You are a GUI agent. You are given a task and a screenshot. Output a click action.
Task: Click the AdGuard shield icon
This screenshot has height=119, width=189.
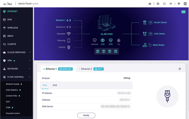94,40
